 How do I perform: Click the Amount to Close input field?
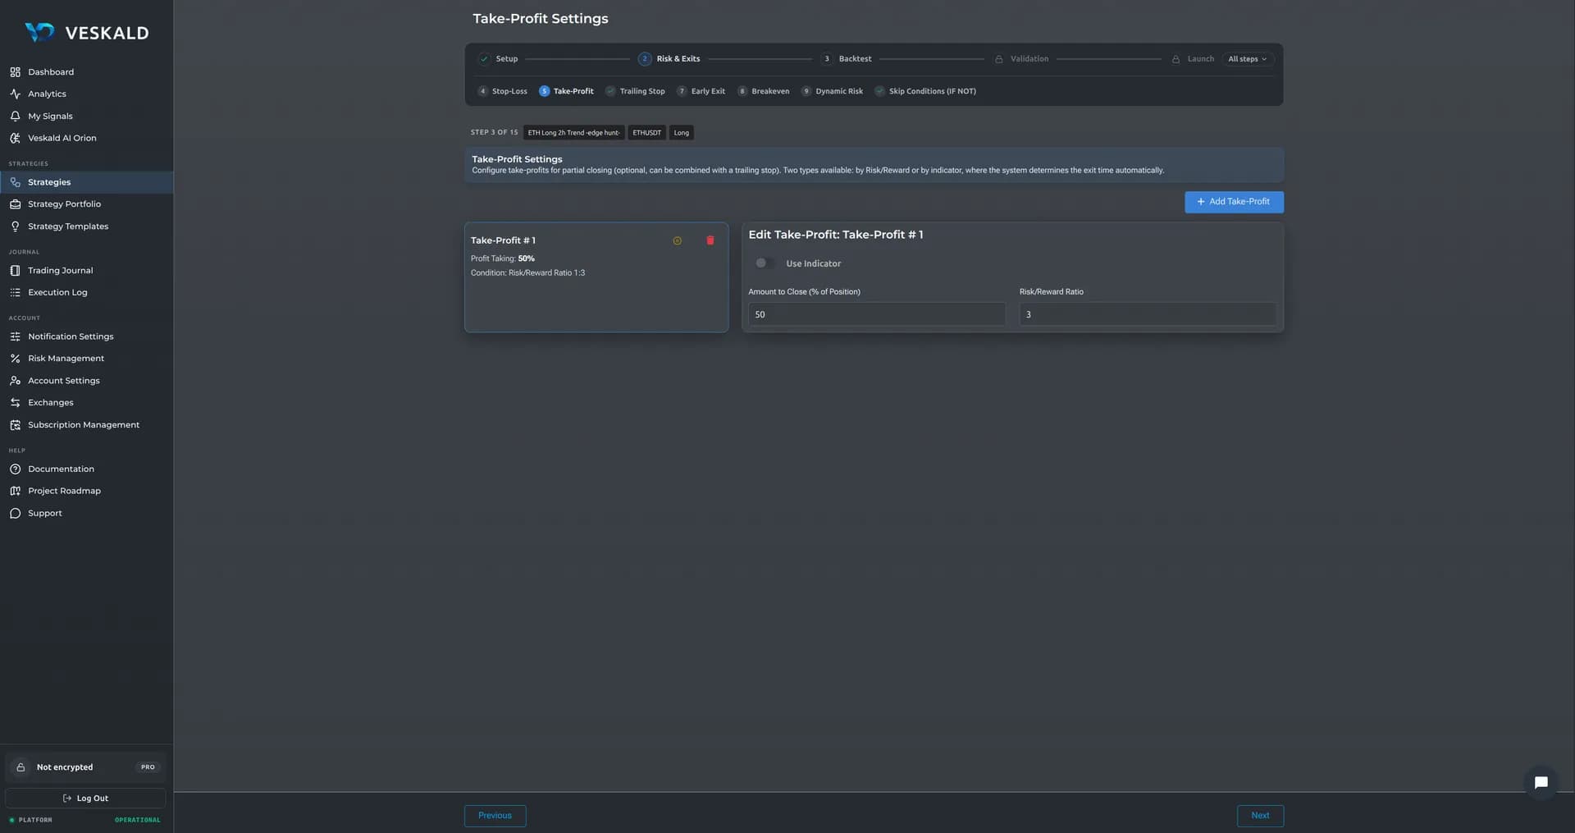click(x=876, y=314)
